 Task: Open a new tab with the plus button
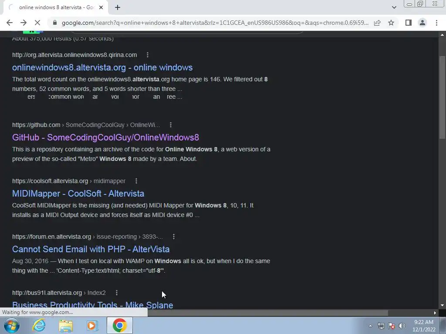click(118, 7)
